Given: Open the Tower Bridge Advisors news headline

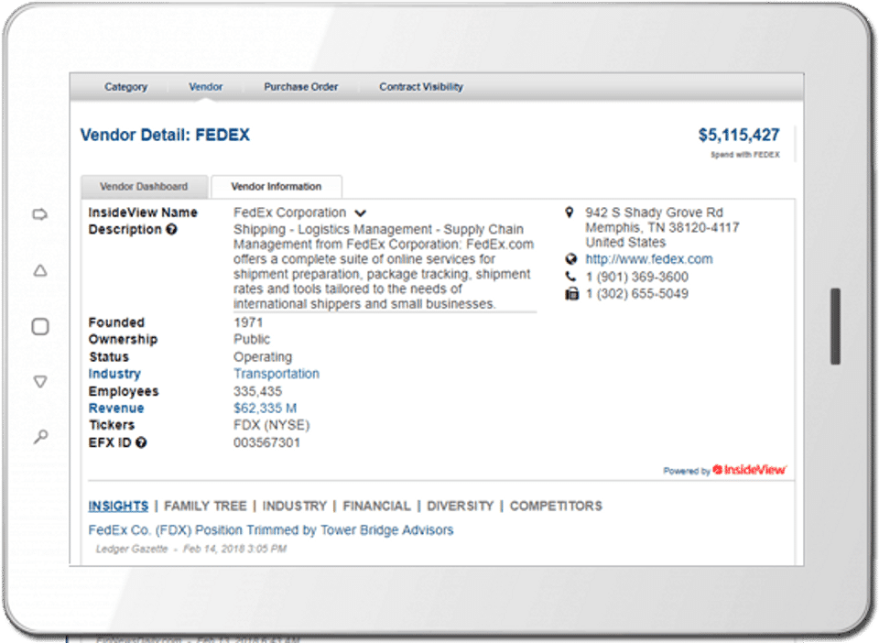Looking at the screenshot, I should (271, 529).
